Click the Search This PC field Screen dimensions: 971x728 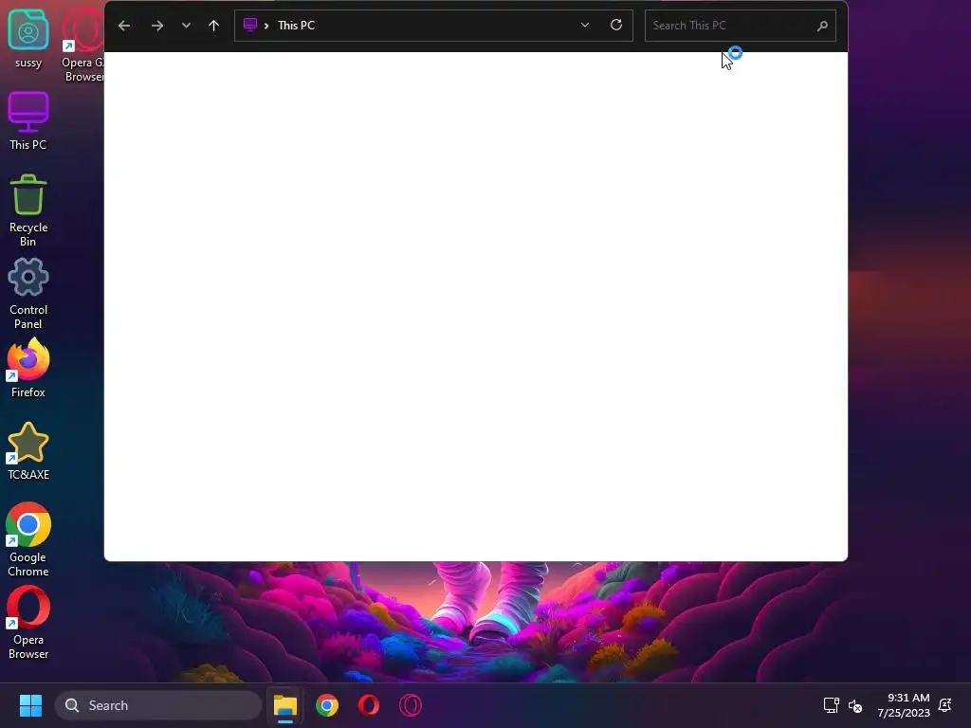click(740, 26)
